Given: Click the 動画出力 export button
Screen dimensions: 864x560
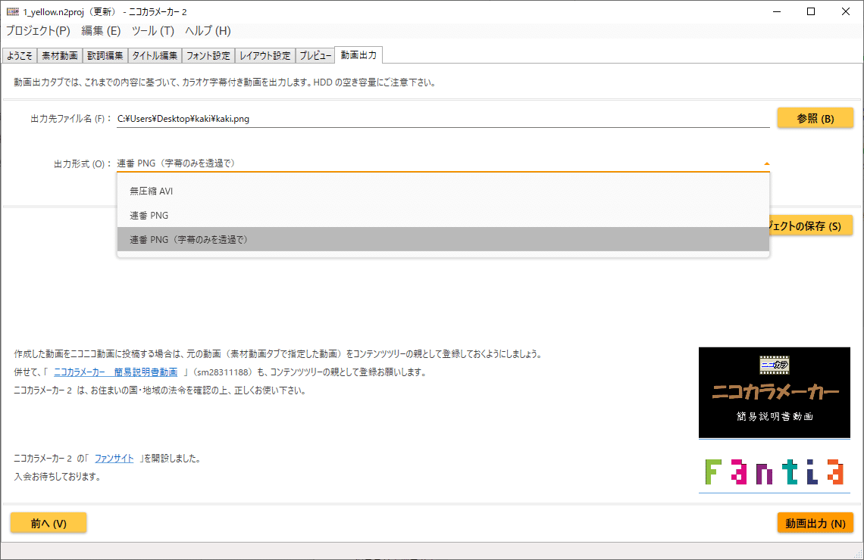Looking at the screenshot, I should tap(815, 522).
